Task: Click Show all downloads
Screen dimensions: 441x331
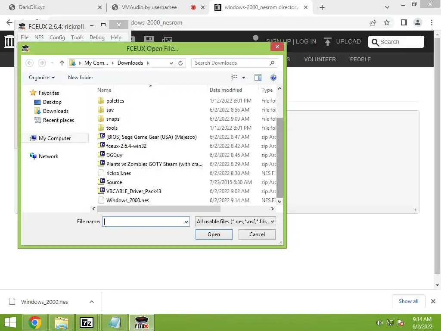Action: tap(408, 301)
